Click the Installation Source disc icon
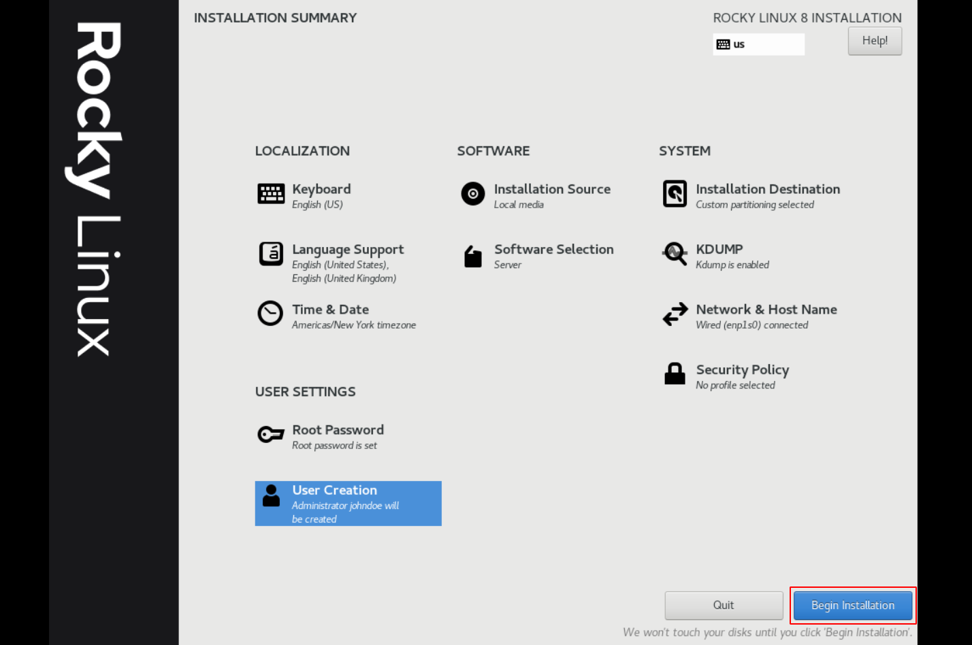This screenshot has width=972, height=645. click(x=473, y=194)
